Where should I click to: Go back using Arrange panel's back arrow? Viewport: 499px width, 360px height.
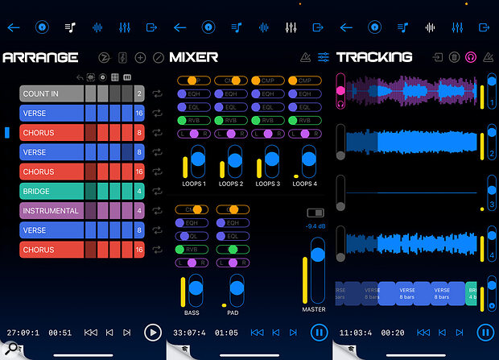14,27
